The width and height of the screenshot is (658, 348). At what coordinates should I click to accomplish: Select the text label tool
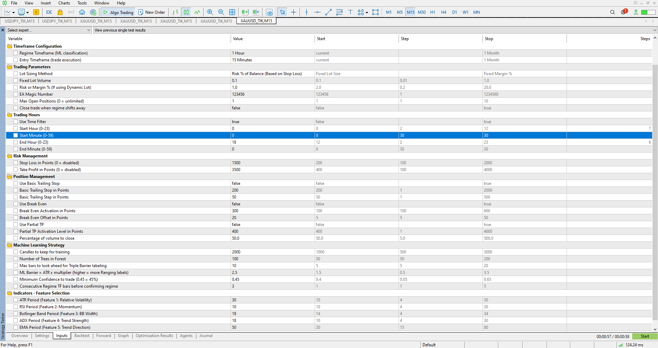pos(350,12)
